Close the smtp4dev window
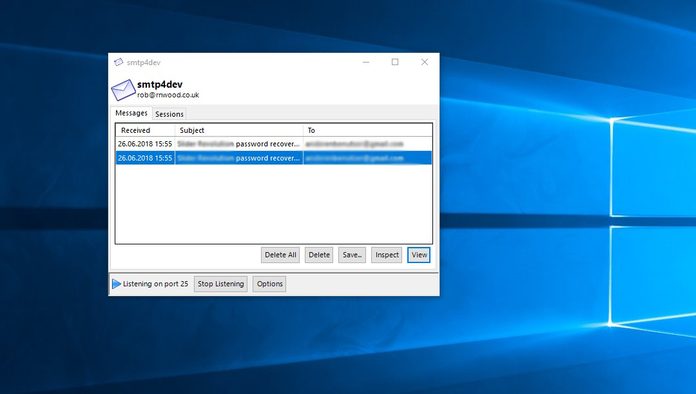 pyautogui.click(x=425, y=63)
